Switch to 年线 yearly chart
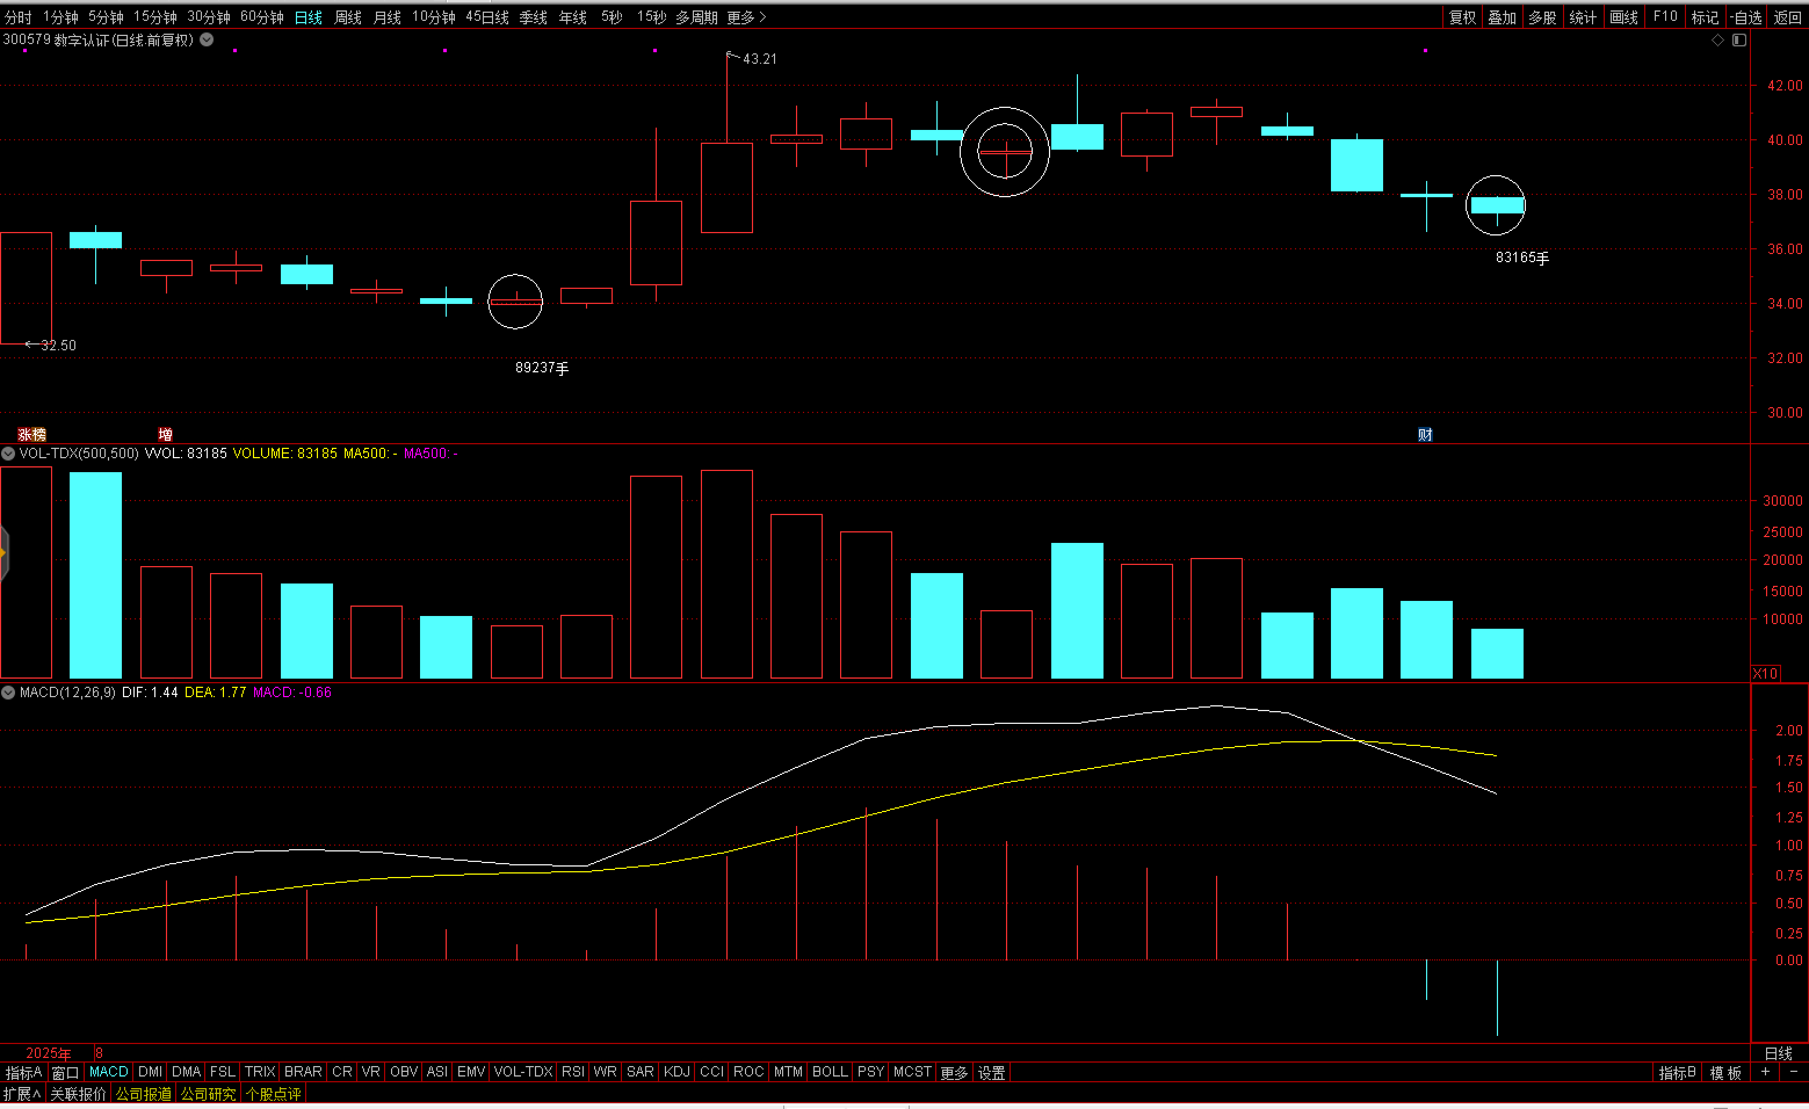 click(573, 17)
